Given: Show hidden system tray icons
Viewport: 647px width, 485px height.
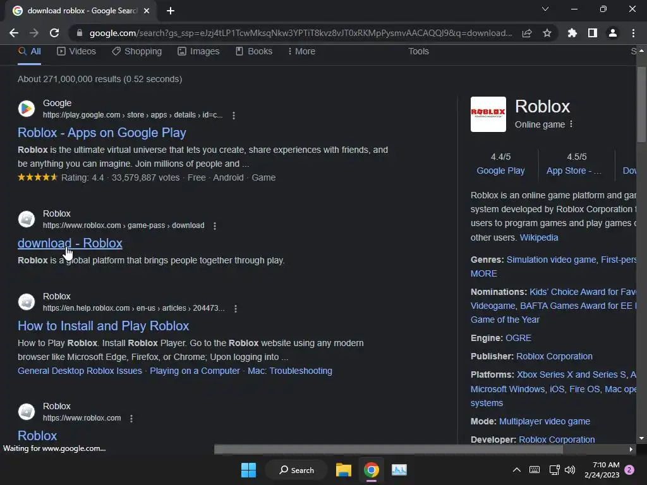Looking at the screenshot, I should (x=517, y=470).
